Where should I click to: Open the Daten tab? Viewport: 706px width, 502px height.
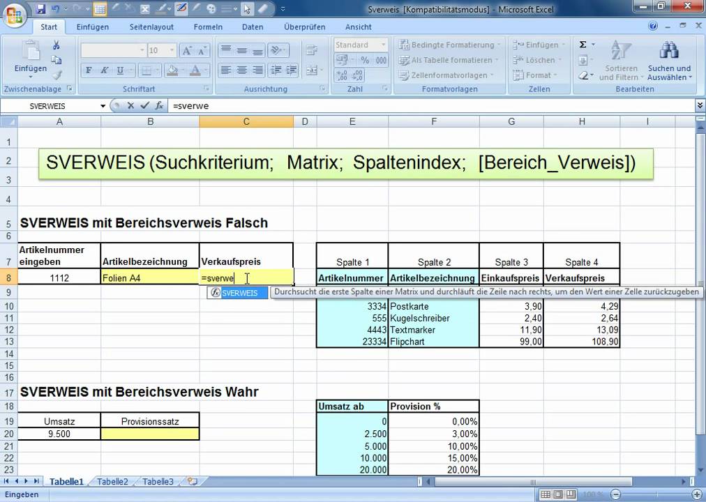point(253,27)
